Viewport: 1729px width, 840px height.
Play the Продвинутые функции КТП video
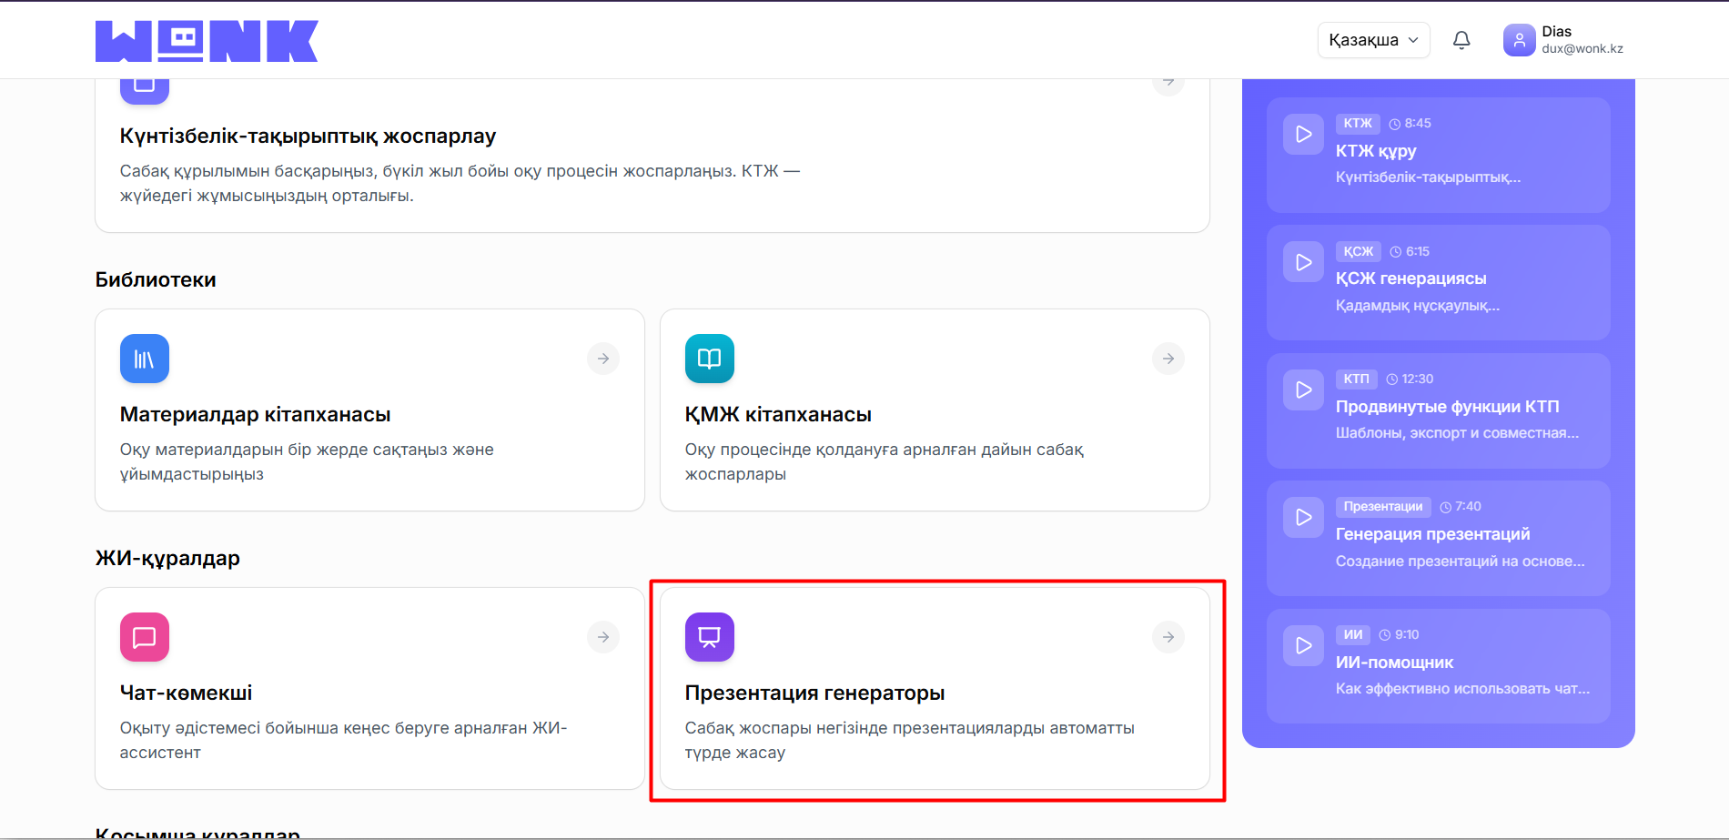(1302, 390)
